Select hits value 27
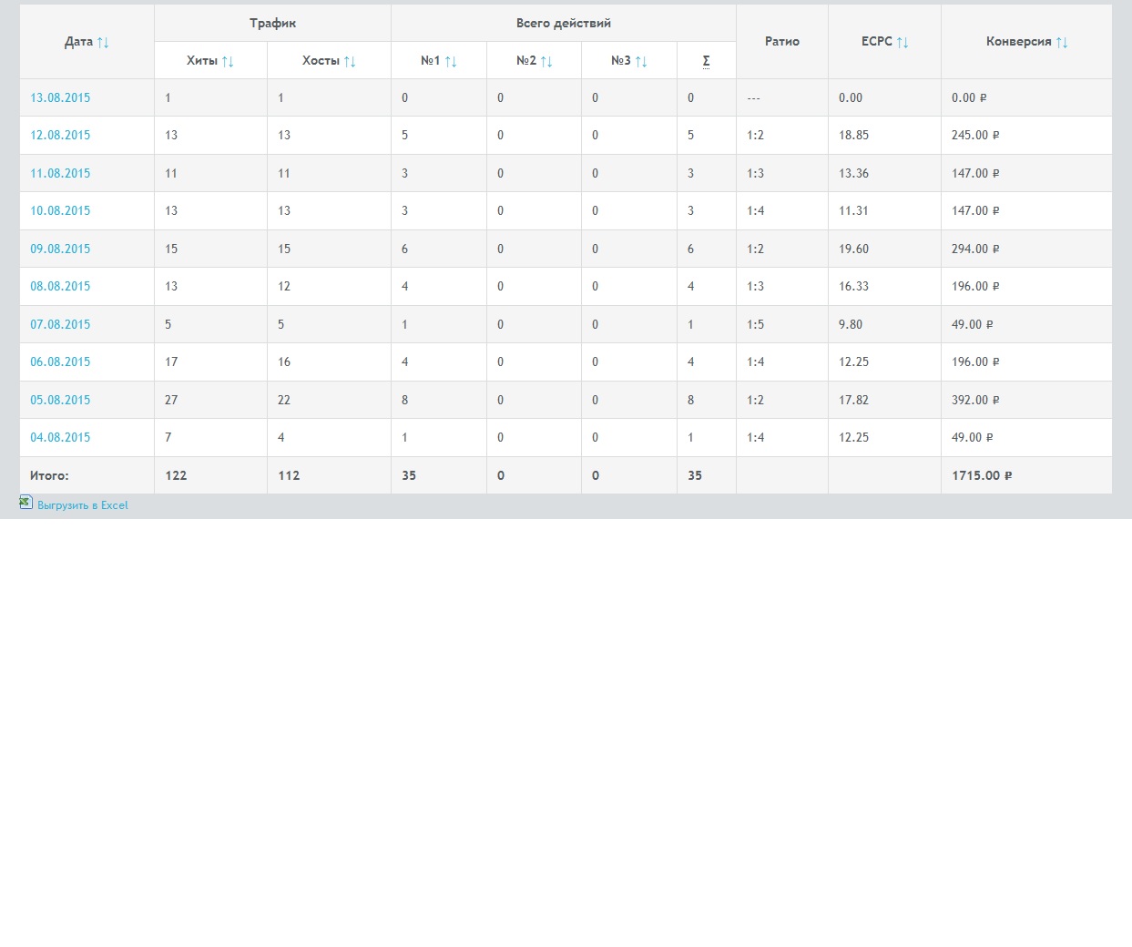Screen dimensions: 1132x947 click(x=171, y=400)
